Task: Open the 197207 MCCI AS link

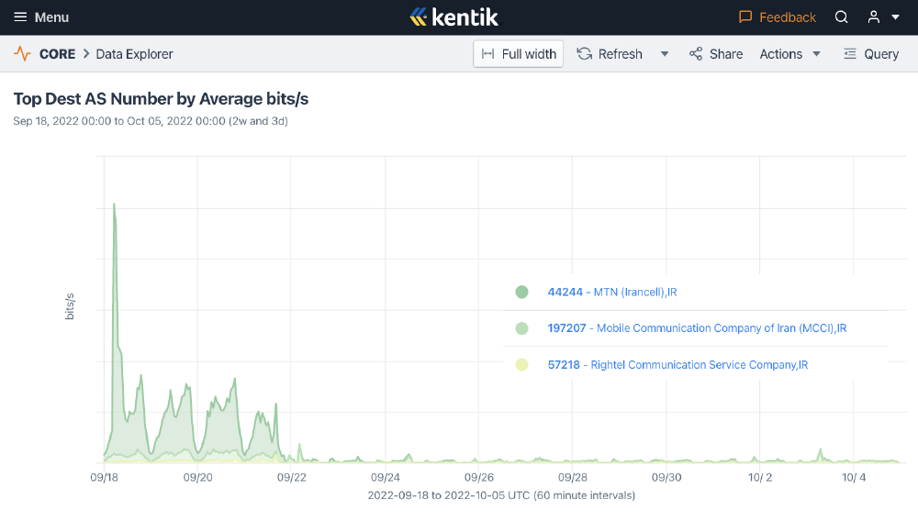Action: 697,328
